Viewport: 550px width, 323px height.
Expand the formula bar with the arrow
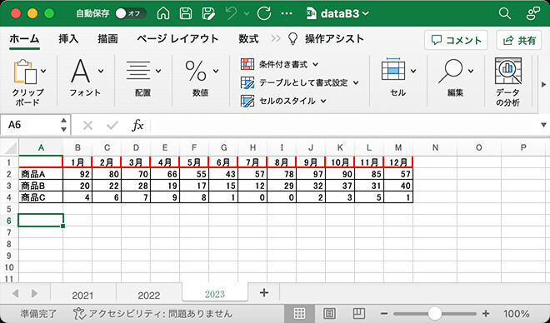pos(543,125)
